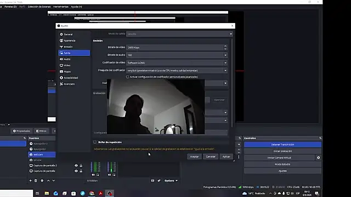Viewport: 351px width, 197px height.
Task: Adjust the rightmost mixer volume slider
Action: point(108,167)
